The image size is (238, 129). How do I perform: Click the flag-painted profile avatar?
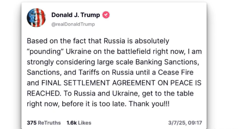point(36,18)
